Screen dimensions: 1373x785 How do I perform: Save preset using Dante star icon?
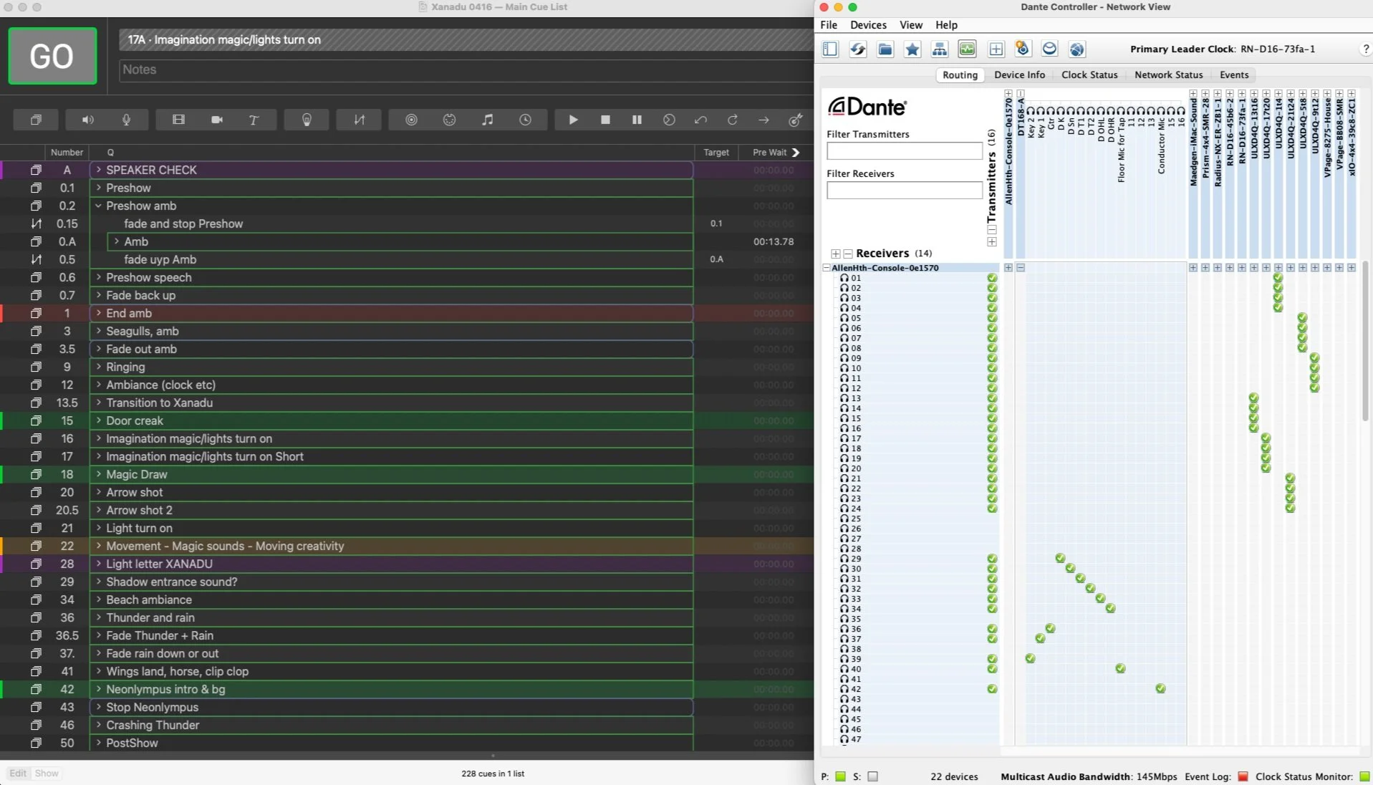[x=912, y=49]
